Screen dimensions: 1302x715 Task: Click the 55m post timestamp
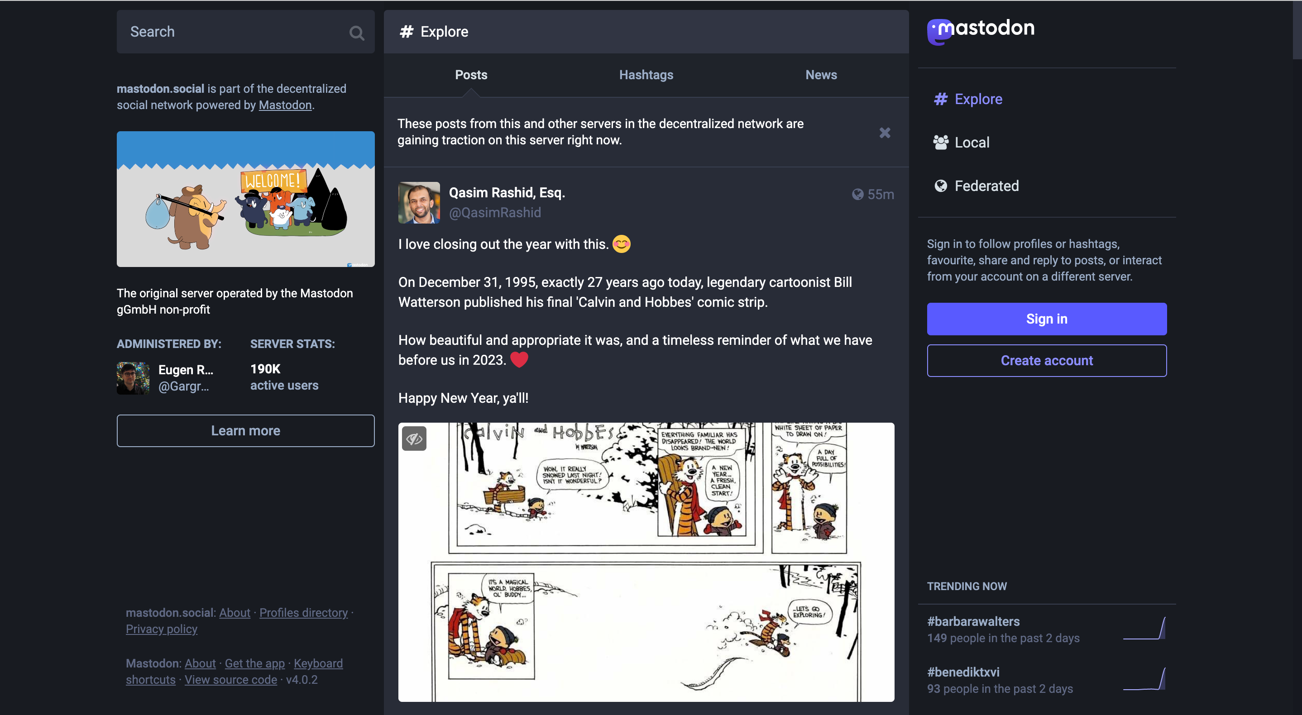881,195
